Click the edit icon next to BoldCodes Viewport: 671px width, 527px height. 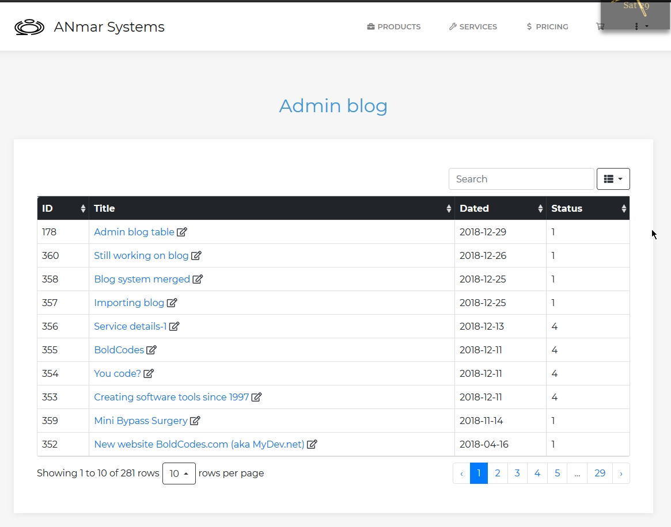click(x=151, y=350)
